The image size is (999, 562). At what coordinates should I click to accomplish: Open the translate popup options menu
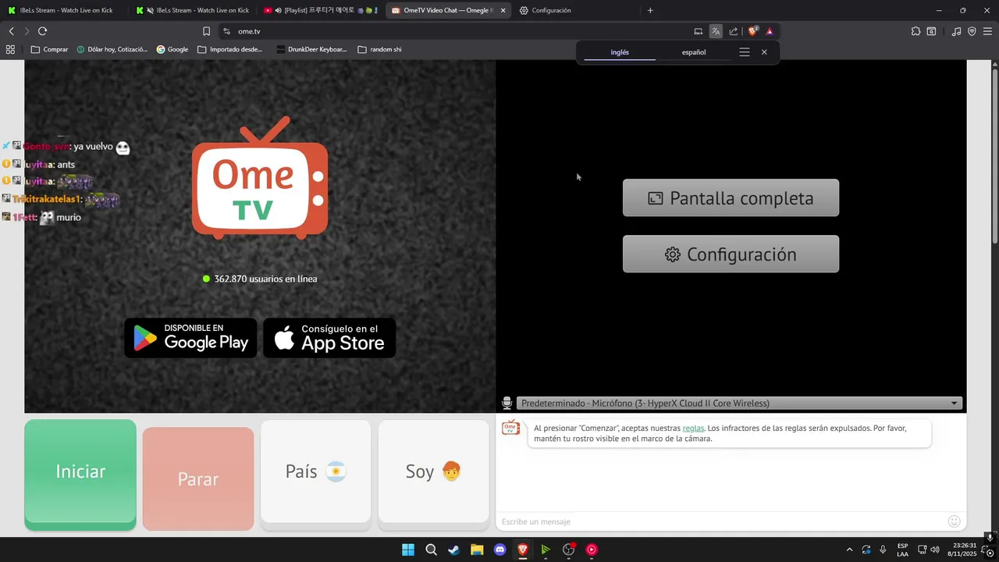tap(745, 52)
